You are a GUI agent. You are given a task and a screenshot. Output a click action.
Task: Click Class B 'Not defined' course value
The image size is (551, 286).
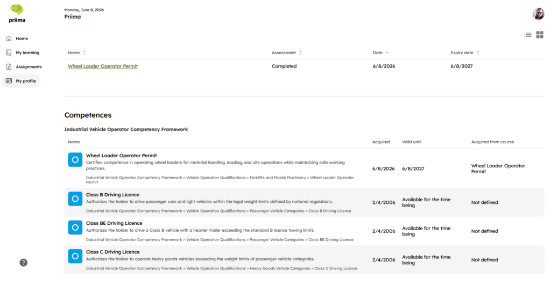(x=485, y=203)
